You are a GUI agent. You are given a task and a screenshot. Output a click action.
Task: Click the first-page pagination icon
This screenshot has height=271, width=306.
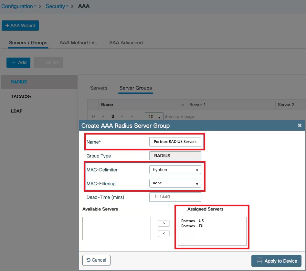[93, 116]
